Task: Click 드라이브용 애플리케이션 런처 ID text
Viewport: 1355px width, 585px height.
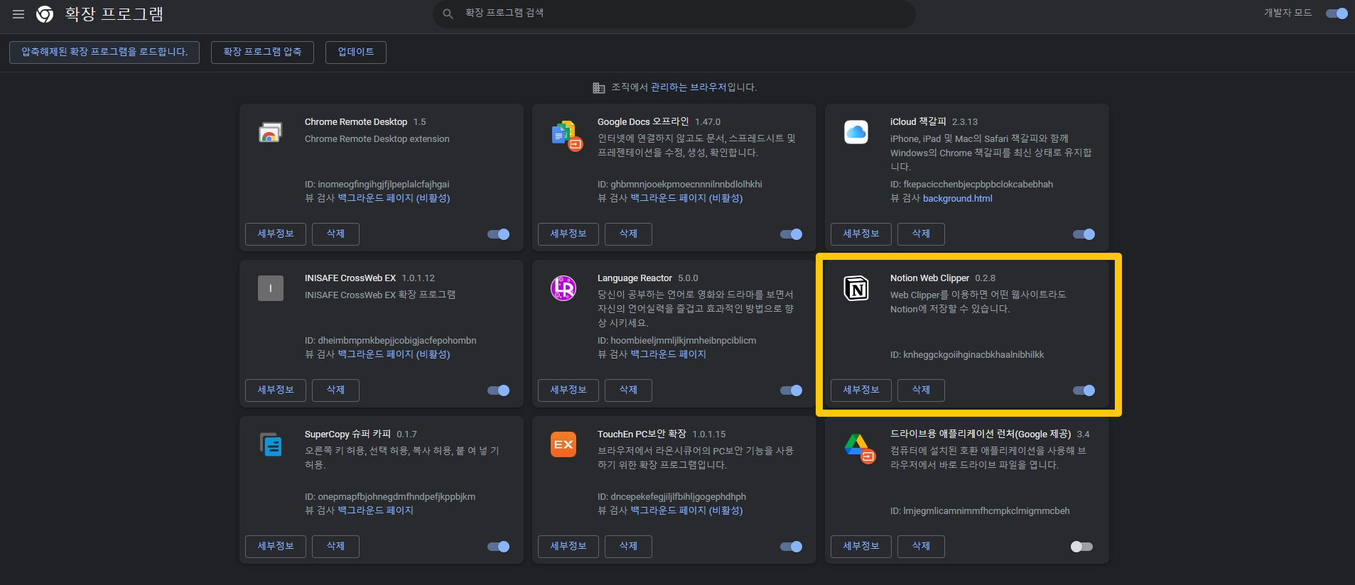Action: tap(980, 510)
